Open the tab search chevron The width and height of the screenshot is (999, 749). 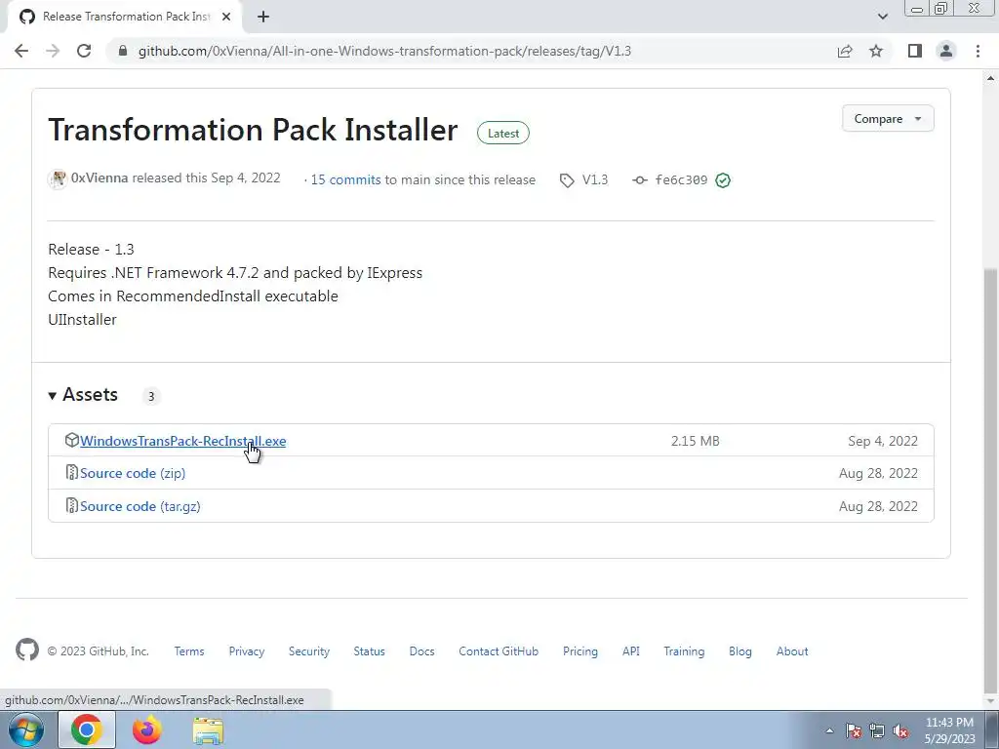(x=882, y=17)
